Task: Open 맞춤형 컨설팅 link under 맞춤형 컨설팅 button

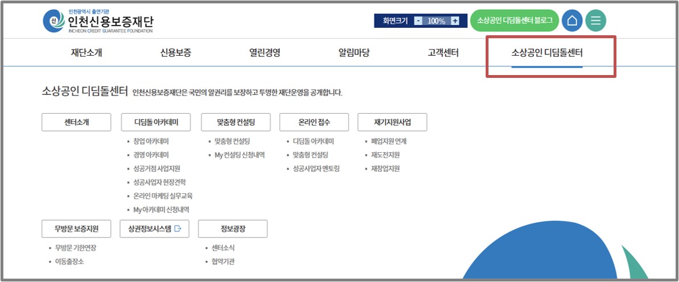Action: coord(232,141)
